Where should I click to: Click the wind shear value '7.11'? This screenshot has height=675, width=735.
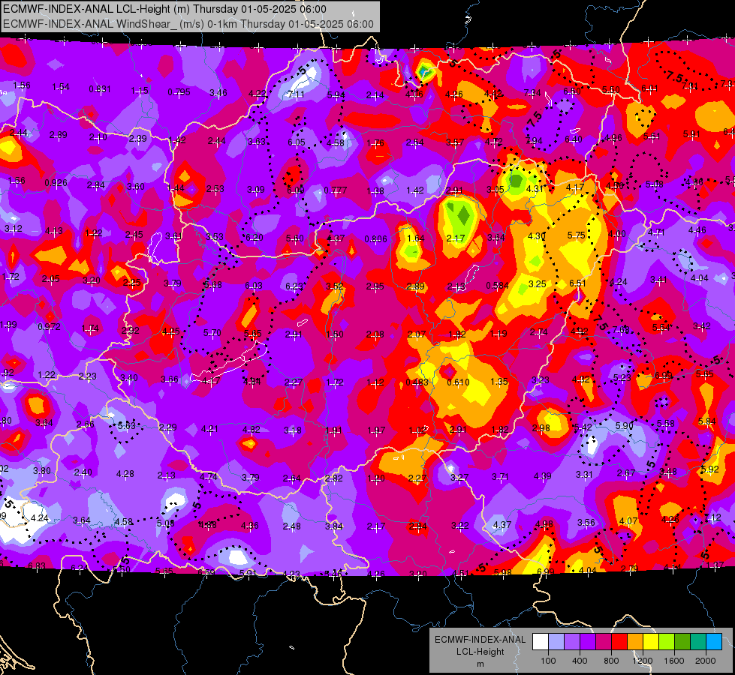click(x=296, y=94)
